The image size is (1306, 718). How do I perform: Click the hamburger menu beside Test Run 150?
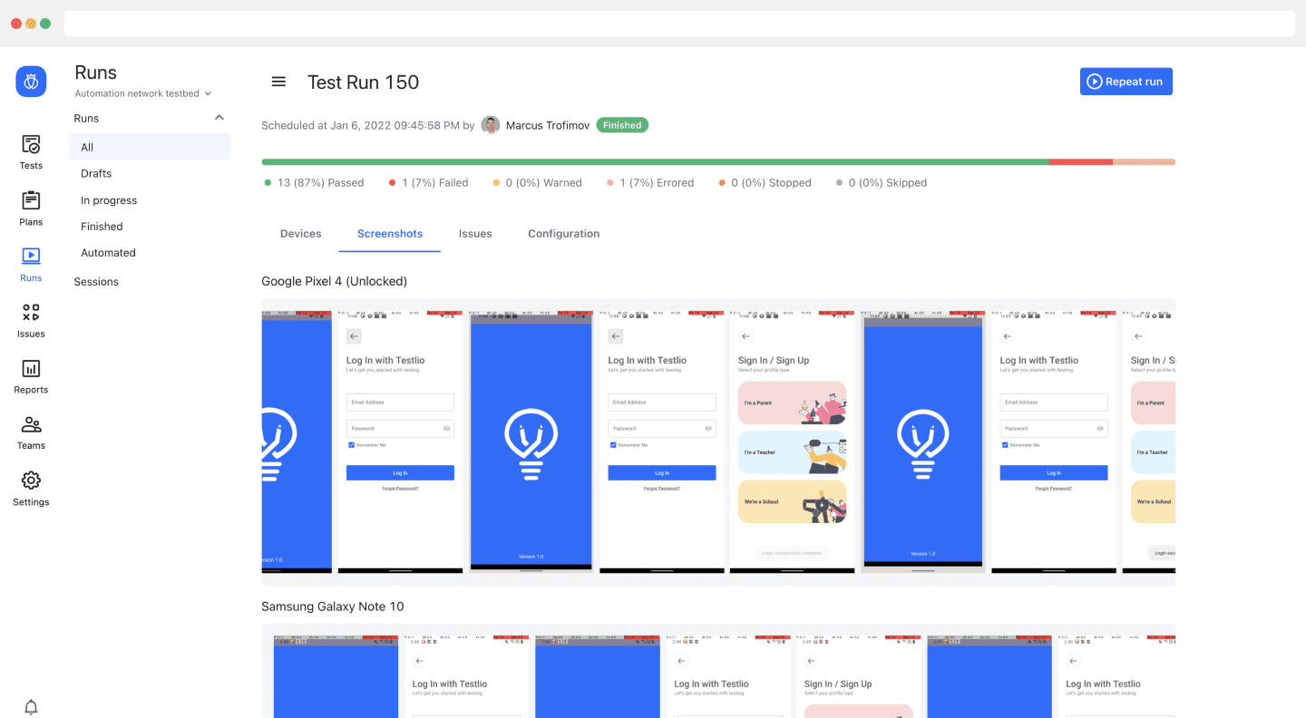278,82
